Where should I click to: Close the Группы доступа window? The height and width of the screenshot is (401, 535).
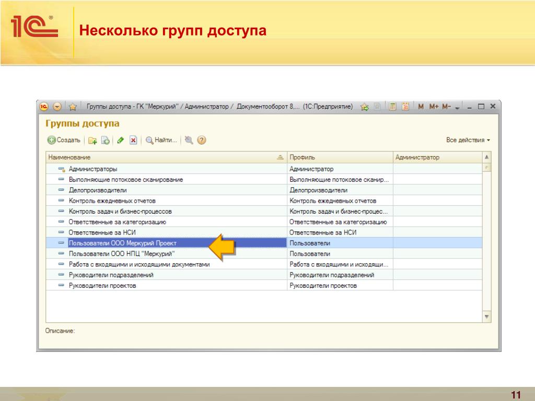[x=493, y=107]
